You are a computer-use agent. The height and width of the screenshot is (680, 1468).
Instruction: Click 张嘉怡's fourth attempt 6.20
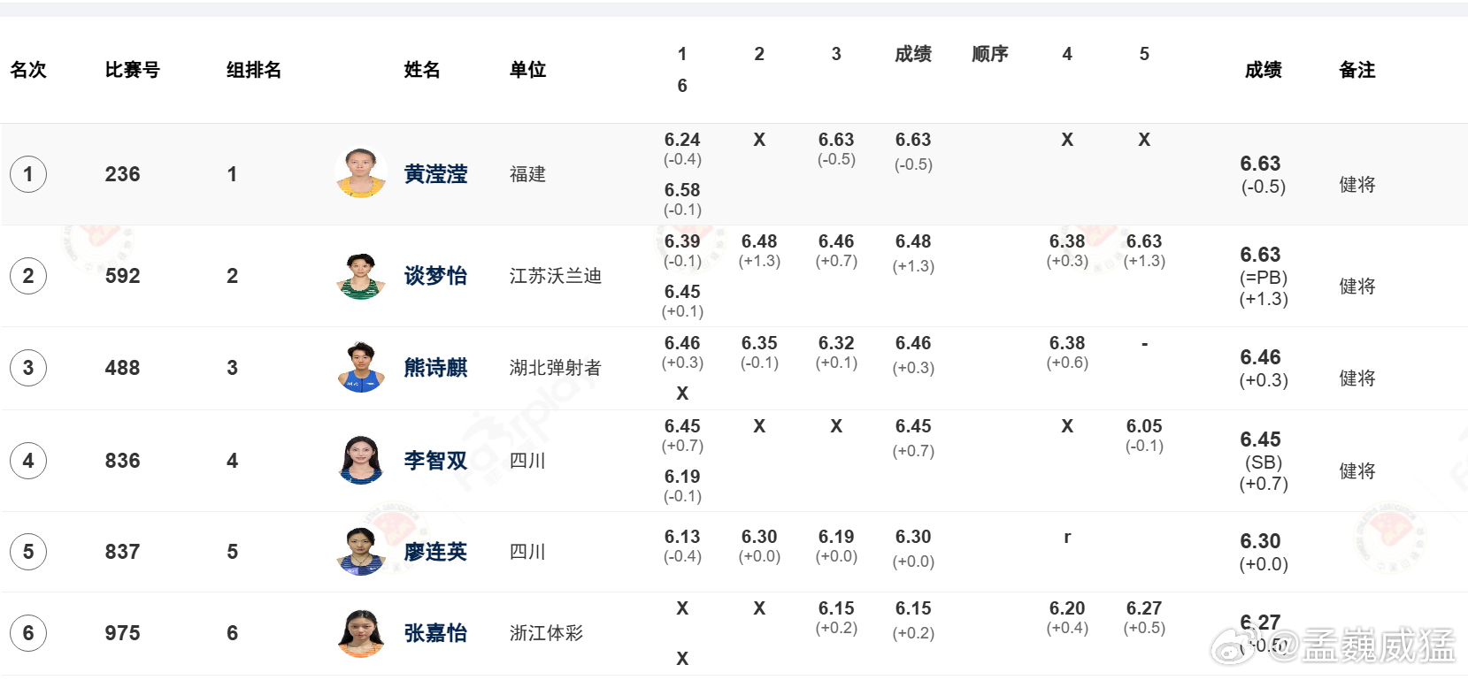1067,608
